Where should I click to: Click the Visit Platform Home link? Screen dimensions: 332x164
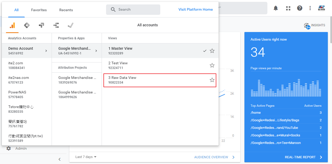195,9
